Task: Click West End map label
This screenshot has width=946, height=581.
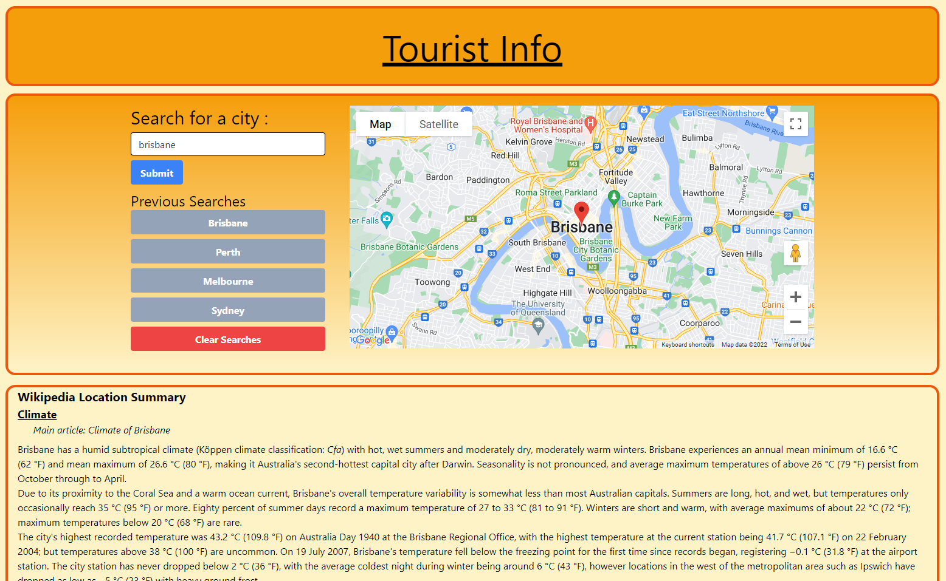Action: tap(532, 269)
